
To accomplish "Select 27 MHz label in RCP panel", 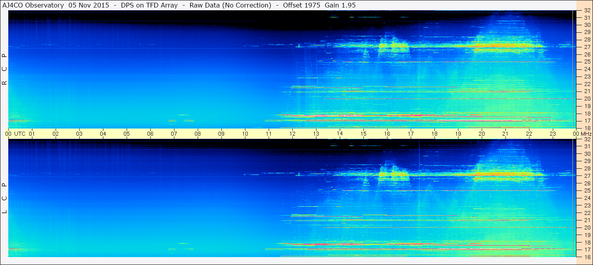I will (587, 47).
